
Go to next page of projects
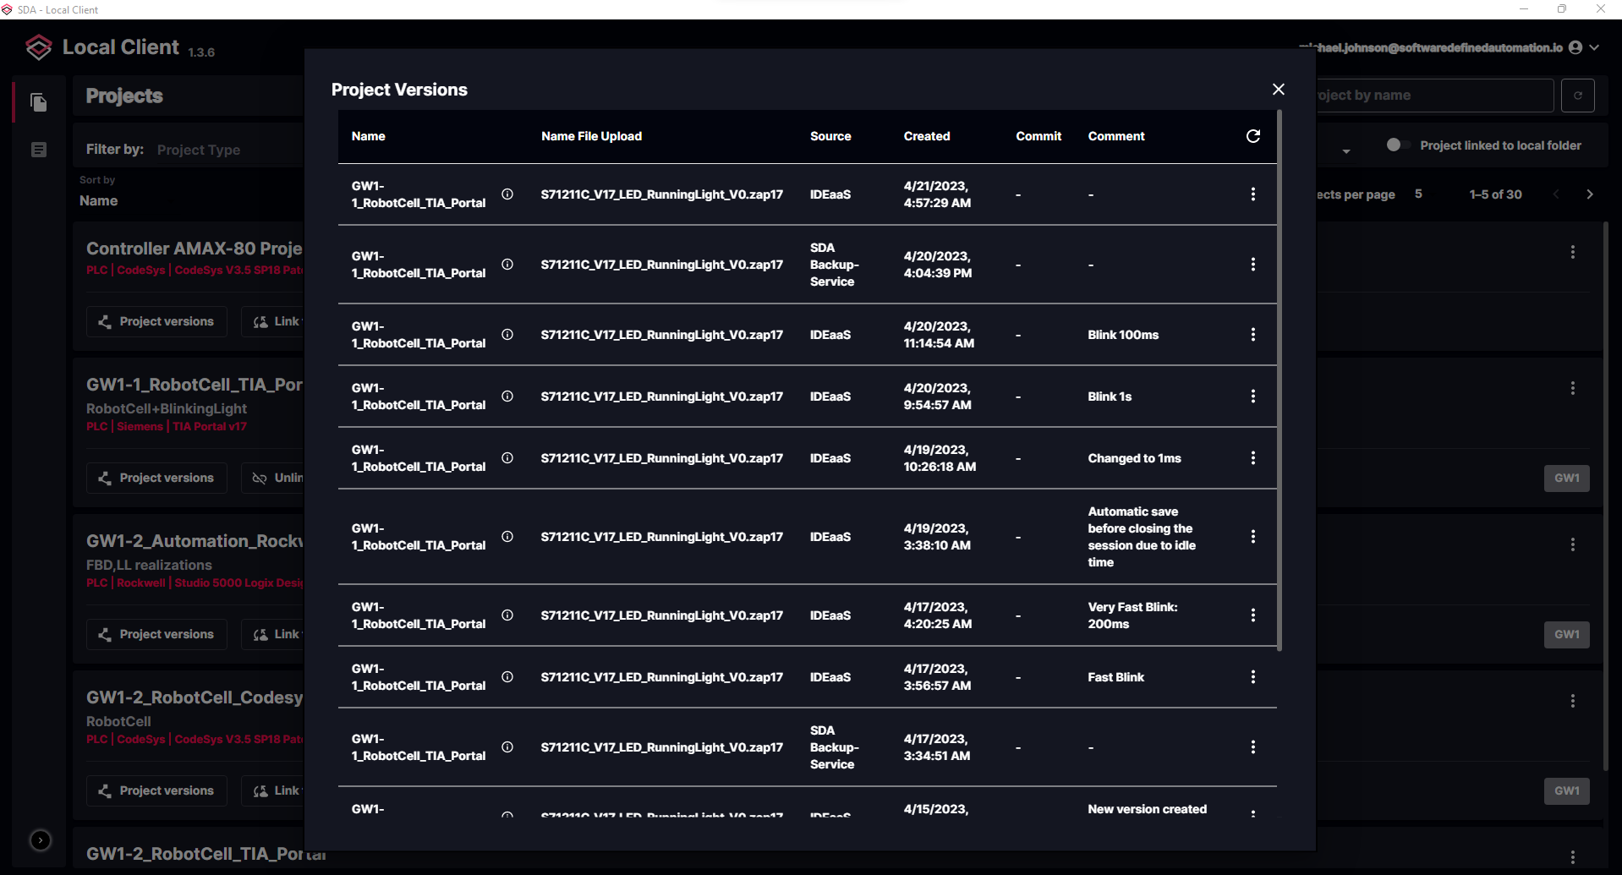point(1590,194)
